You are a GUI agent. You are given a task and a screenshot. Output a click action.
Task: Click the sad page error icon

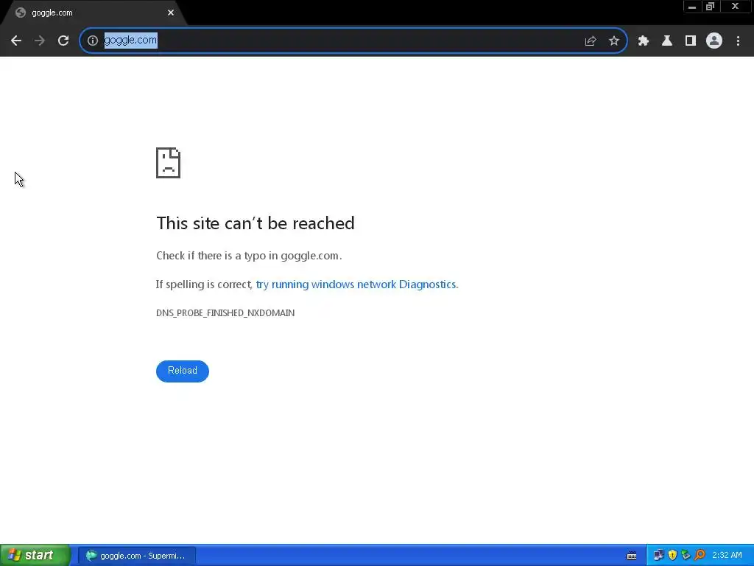[x=169, y=163]
